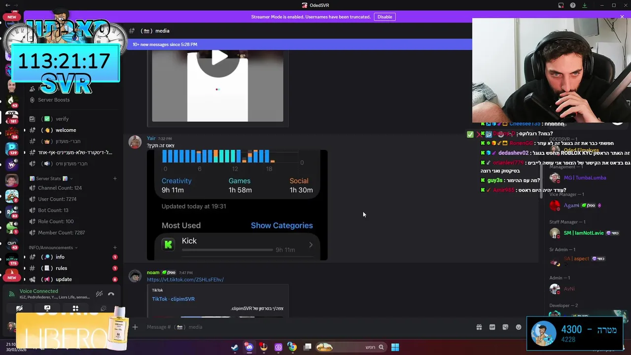Open the Discord inbox icon in the title bar
This screenshot has height=355, width=631.
pos(561,5)
